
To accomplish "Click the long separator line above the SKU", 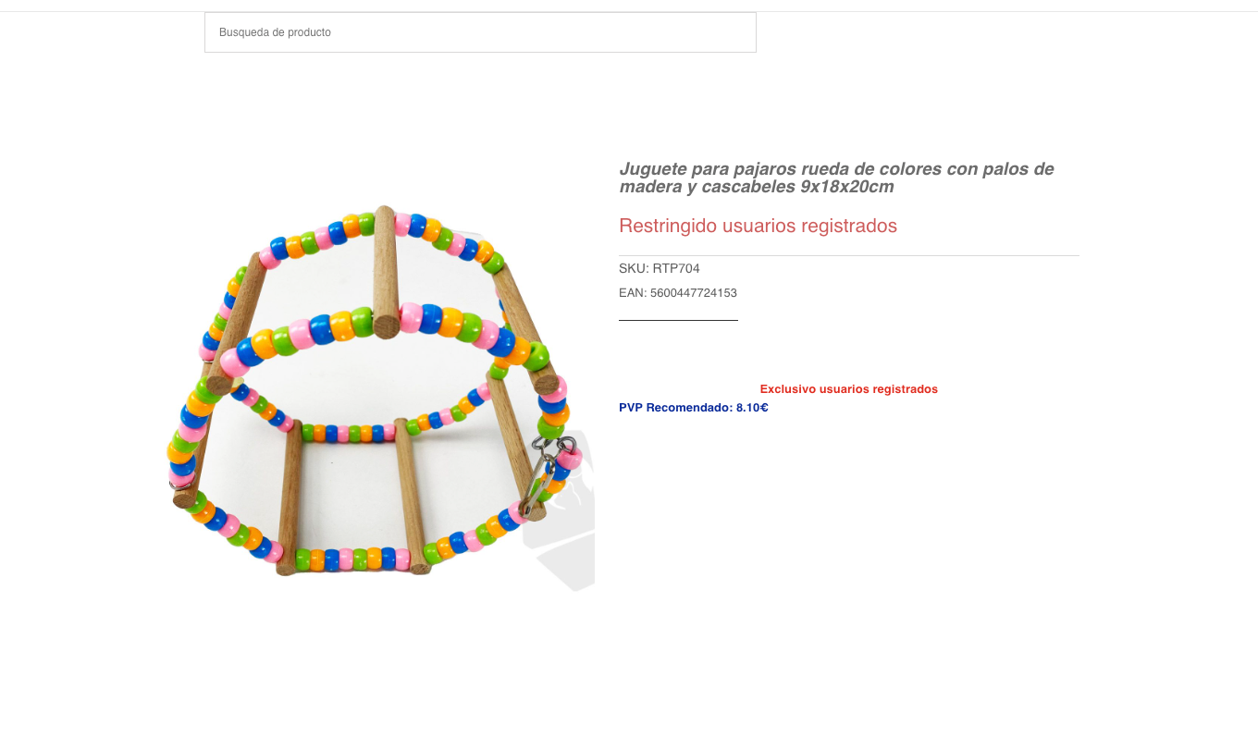I will pyautogui.click(x=849, y=255).
